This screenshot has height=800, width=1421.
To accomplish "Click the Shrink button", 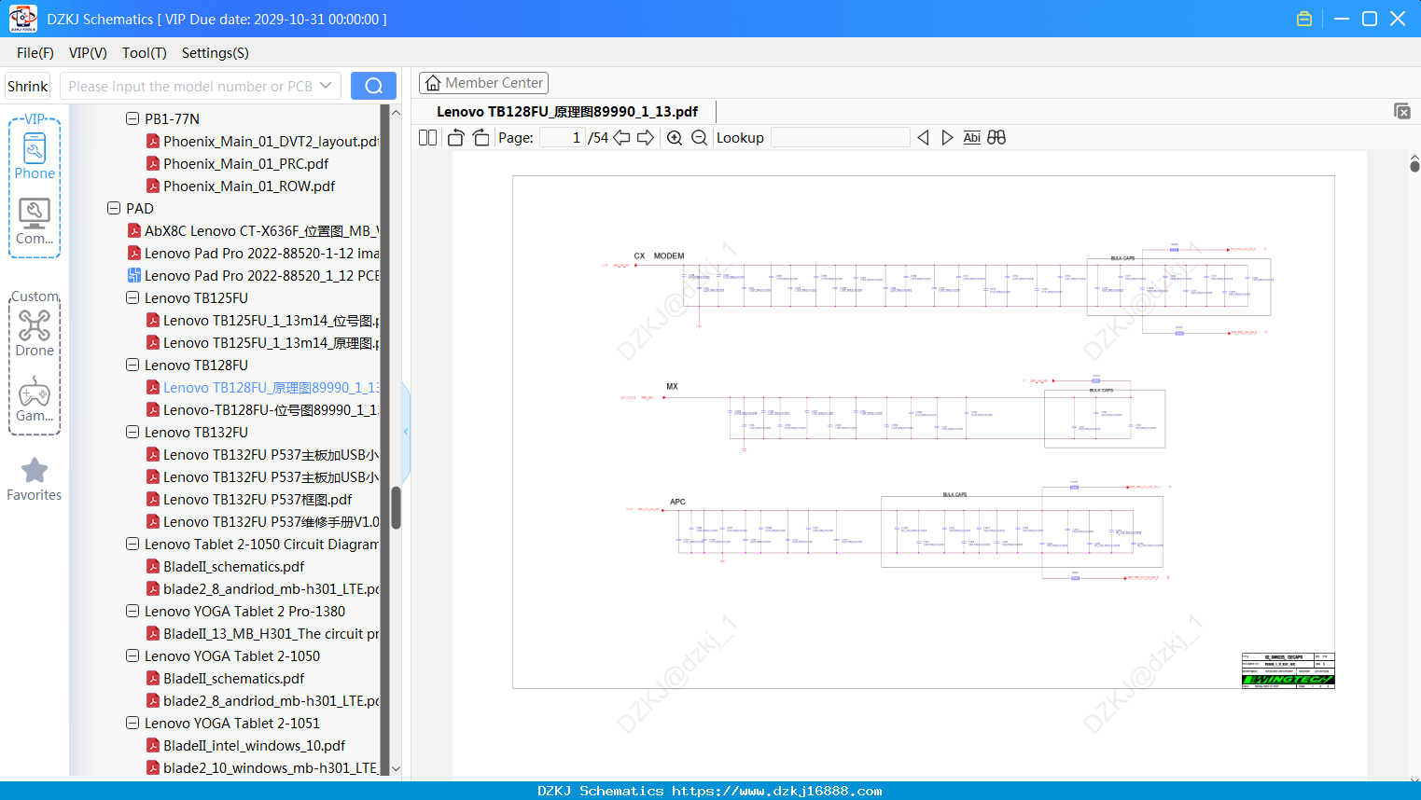I will point(28,87).
